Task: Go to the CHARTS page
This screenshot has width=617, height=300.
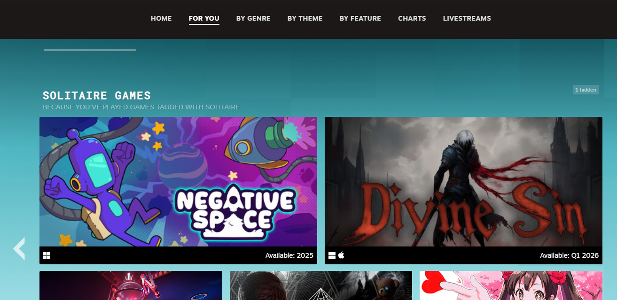Action: point(412,18)
